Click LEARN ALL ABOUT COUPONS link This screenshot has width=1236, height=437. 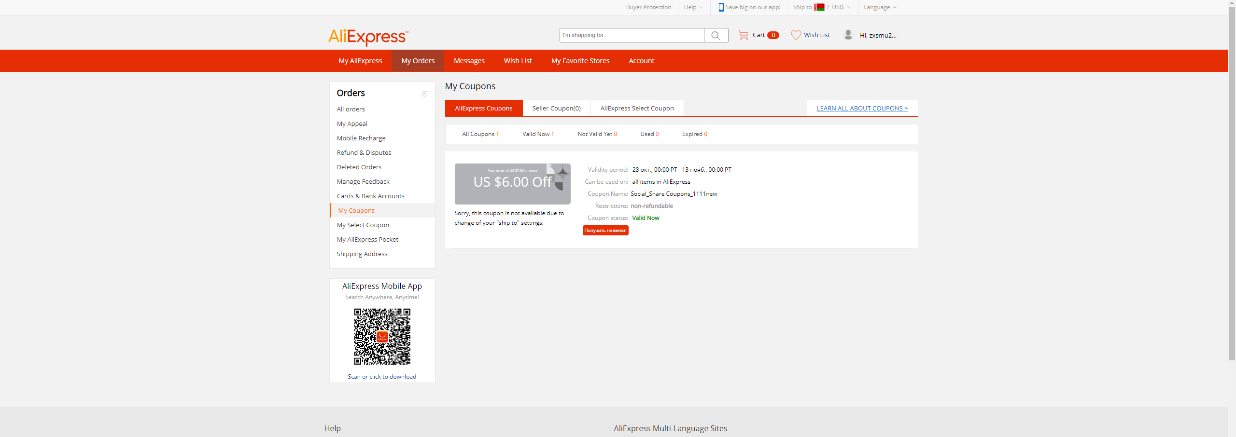(x=862, y=109)
